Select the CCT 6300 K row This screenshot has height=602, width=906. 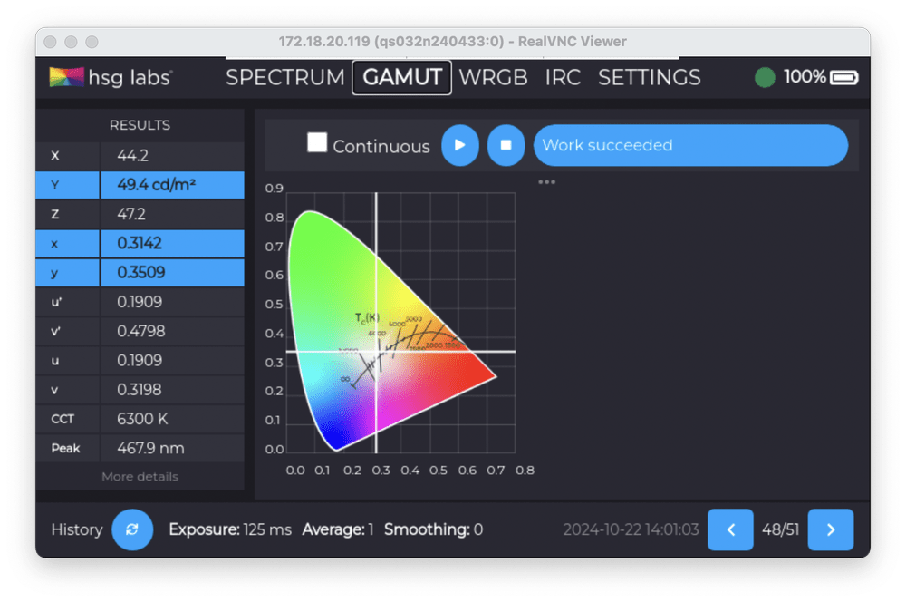point(140,419)
